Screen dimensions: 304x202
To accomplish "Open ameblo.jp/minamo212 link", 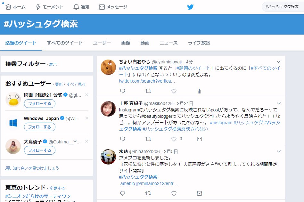I will click(x=149, y=184).
